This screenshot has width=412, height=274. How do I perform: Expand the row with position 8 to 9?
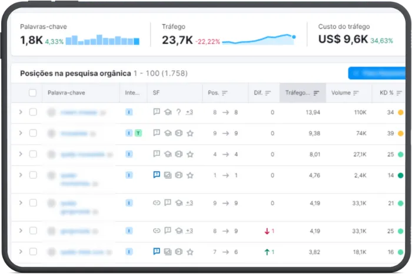[x=21, y=230]
